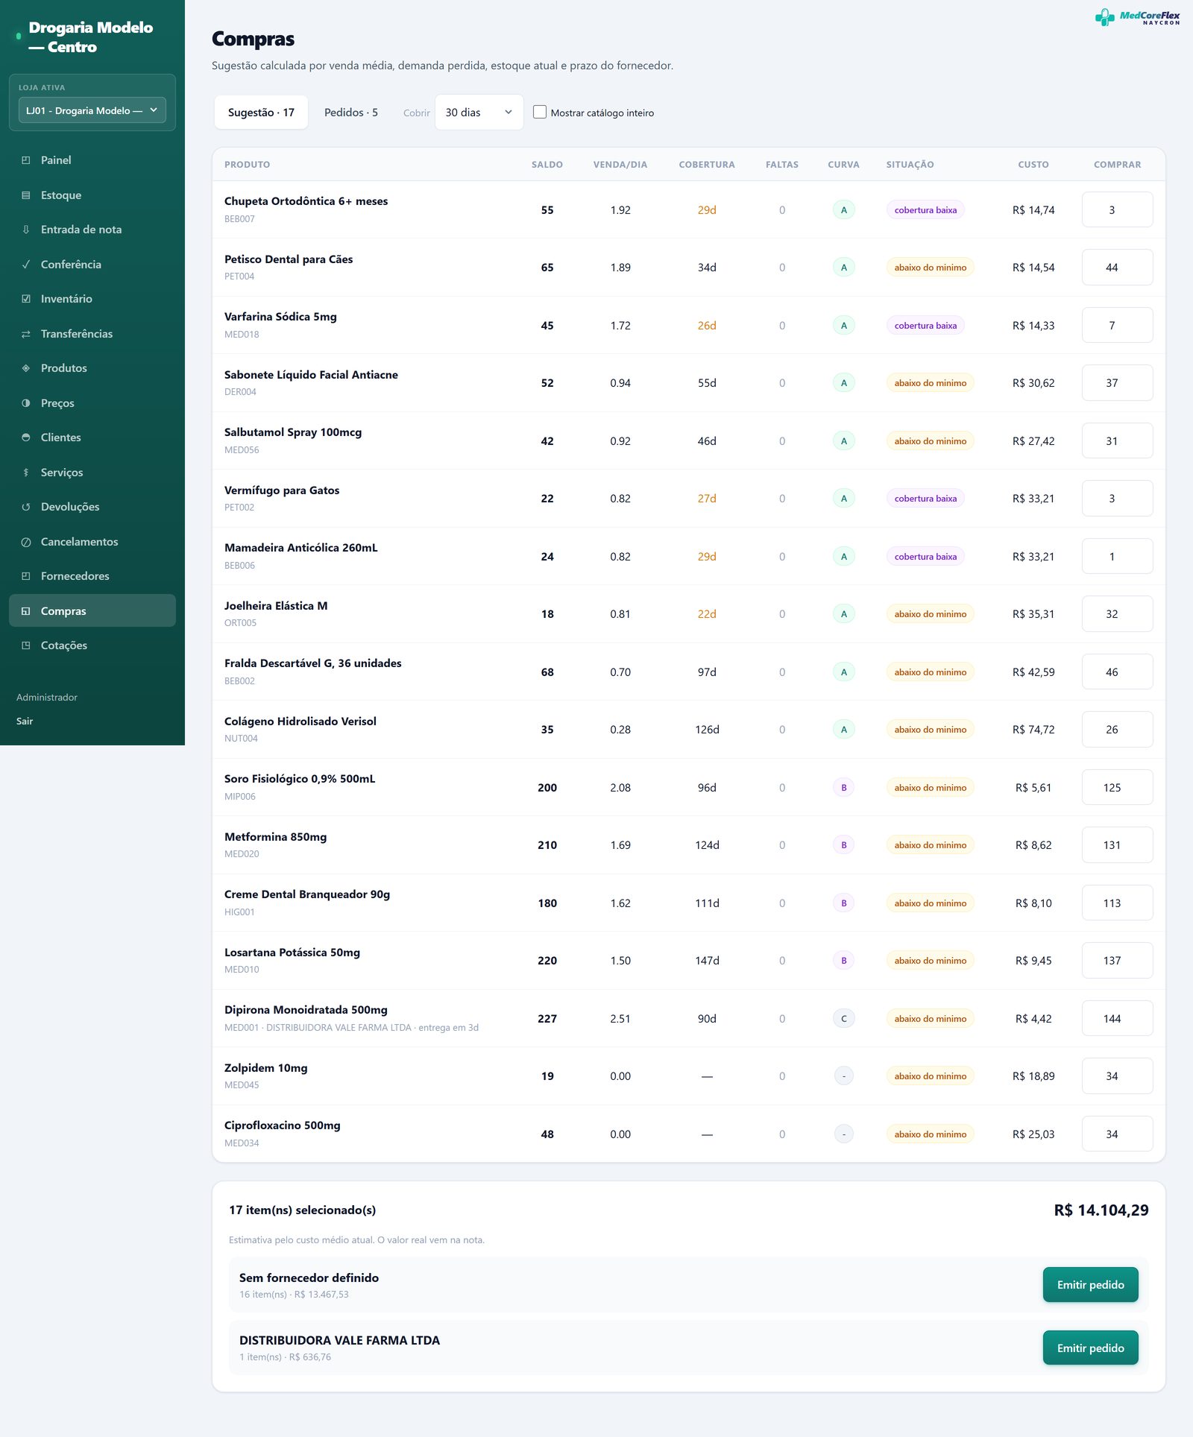Click saldo 227 for Dipirona Monoidratada
The image size is (1193, 1437).
tap(547, 1019)
